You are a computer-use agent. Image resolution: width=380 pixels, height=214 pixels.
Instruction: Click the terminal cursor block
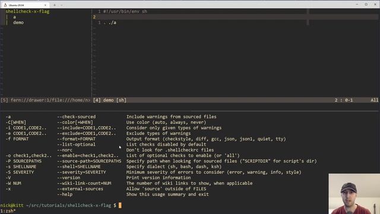(x=120, y=205)
